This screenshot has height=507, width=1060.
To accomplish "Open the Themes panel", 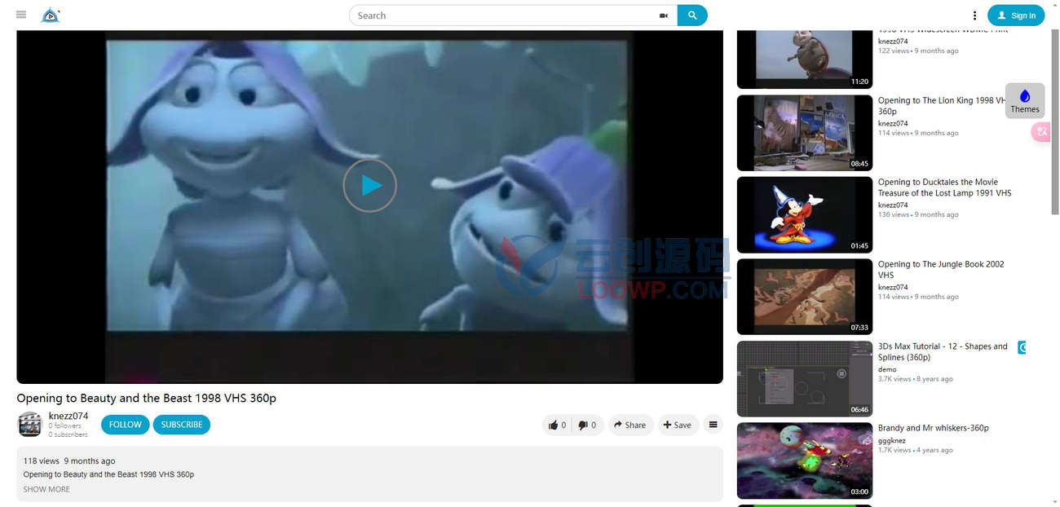I will tap(1025, 101).
